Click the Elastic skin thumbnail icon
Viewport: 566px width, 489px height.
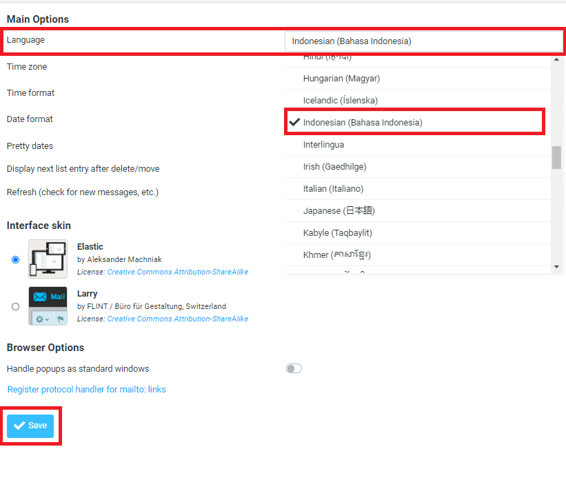click(48, 259)
